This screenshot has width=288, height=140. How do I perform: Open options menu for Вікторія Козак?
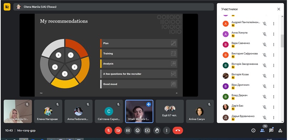tap(274, 76)
